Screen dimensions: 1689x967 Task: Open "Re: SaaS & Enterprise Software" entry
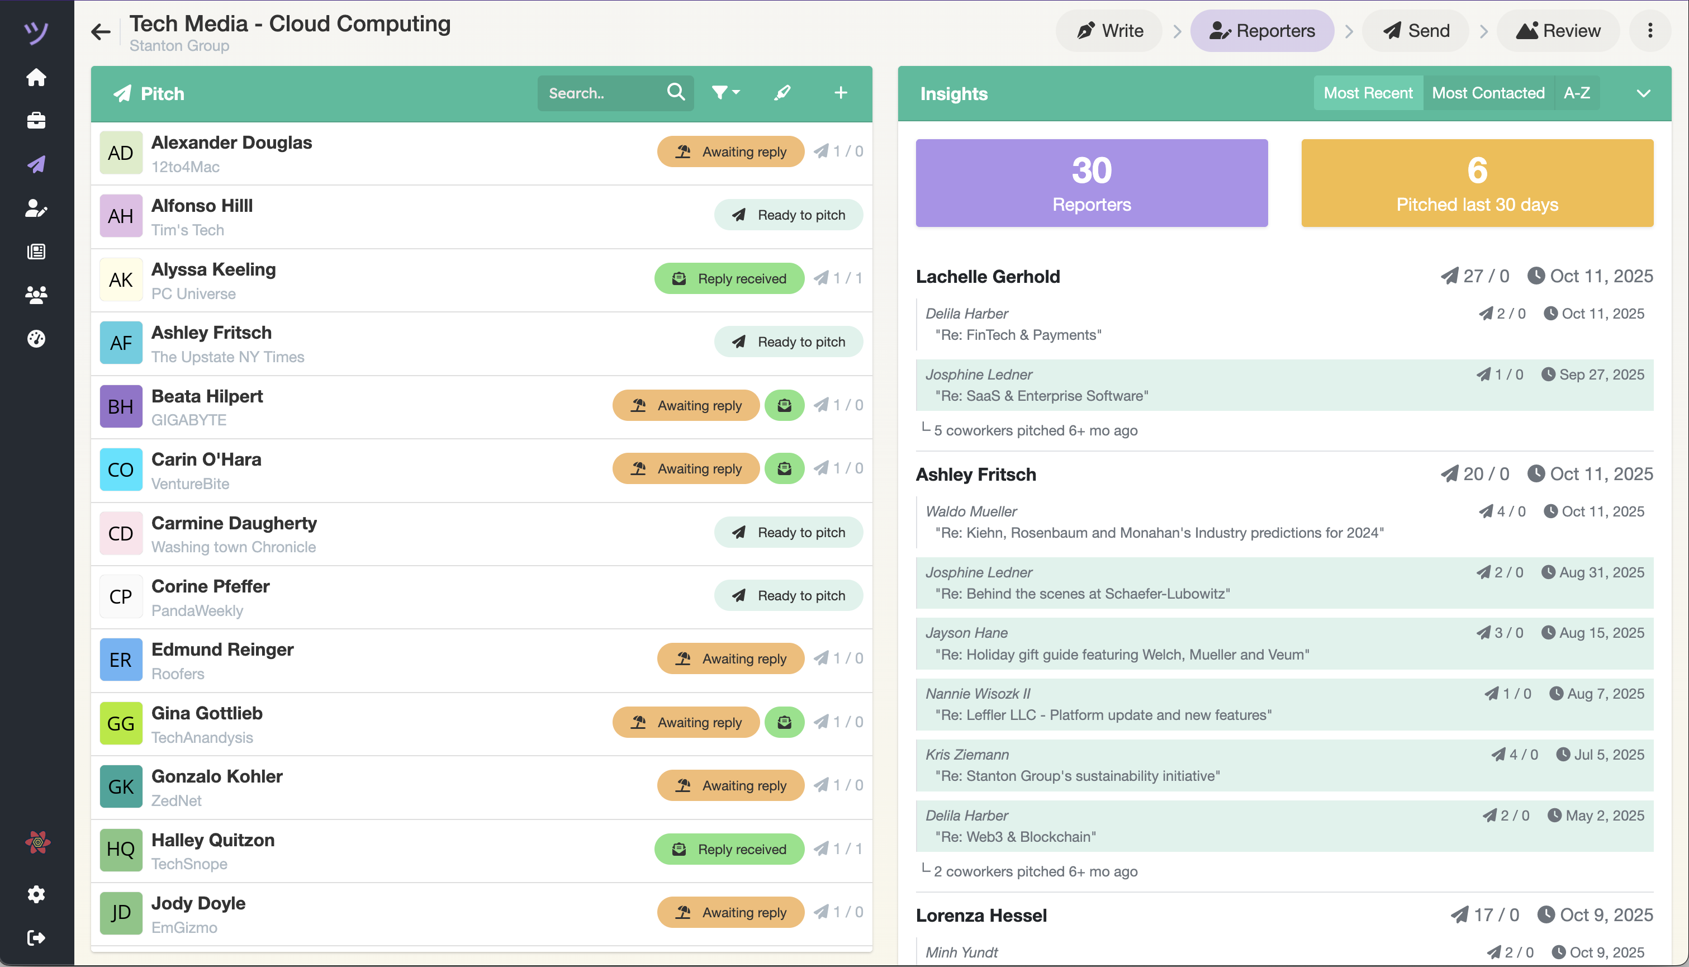click(1284, 385)
